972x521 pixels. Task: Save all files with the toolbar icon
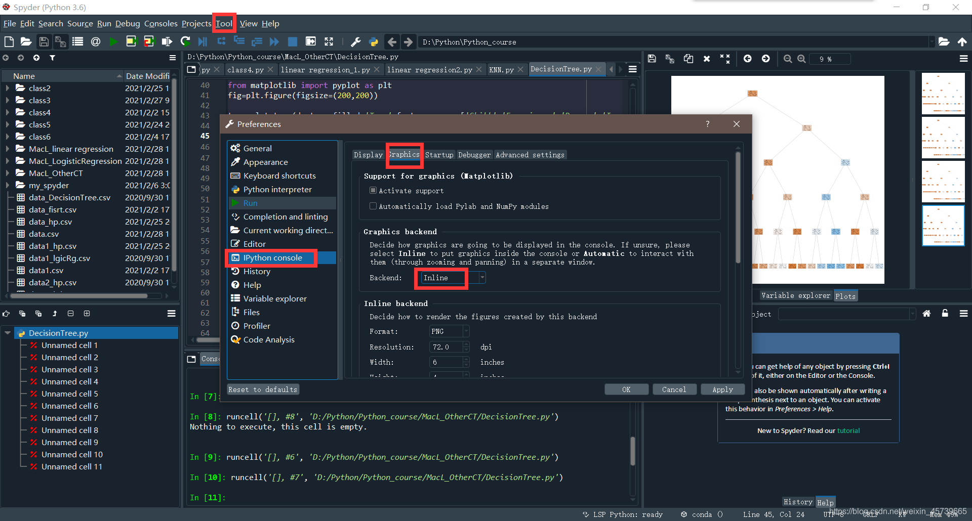pyautogui.click(x=60, y=41)
